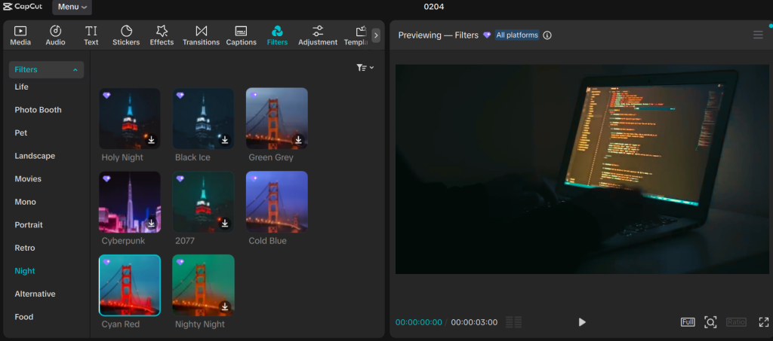Collapse the Filters category list
The width and height of the screenshot is (773, 341).
point(75,70)
